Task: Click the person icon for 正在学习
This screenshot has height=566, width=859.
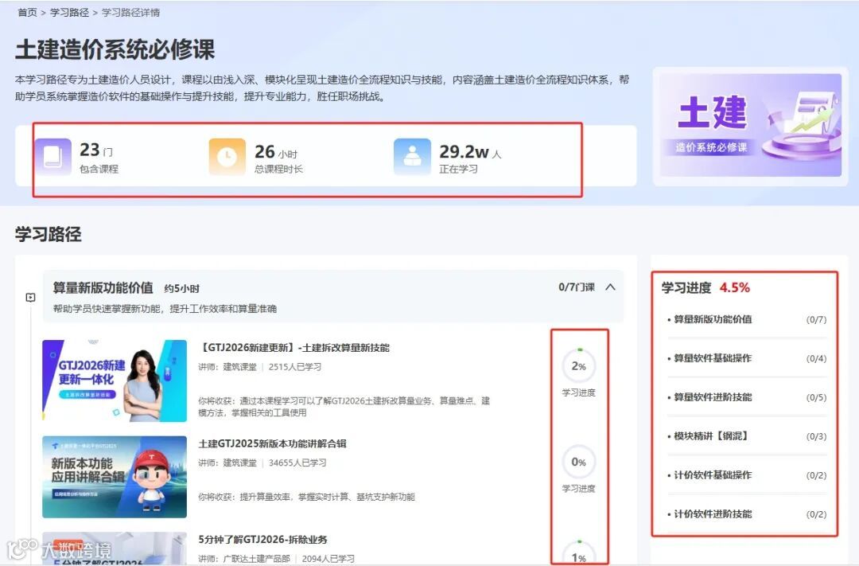Action: 412,156
